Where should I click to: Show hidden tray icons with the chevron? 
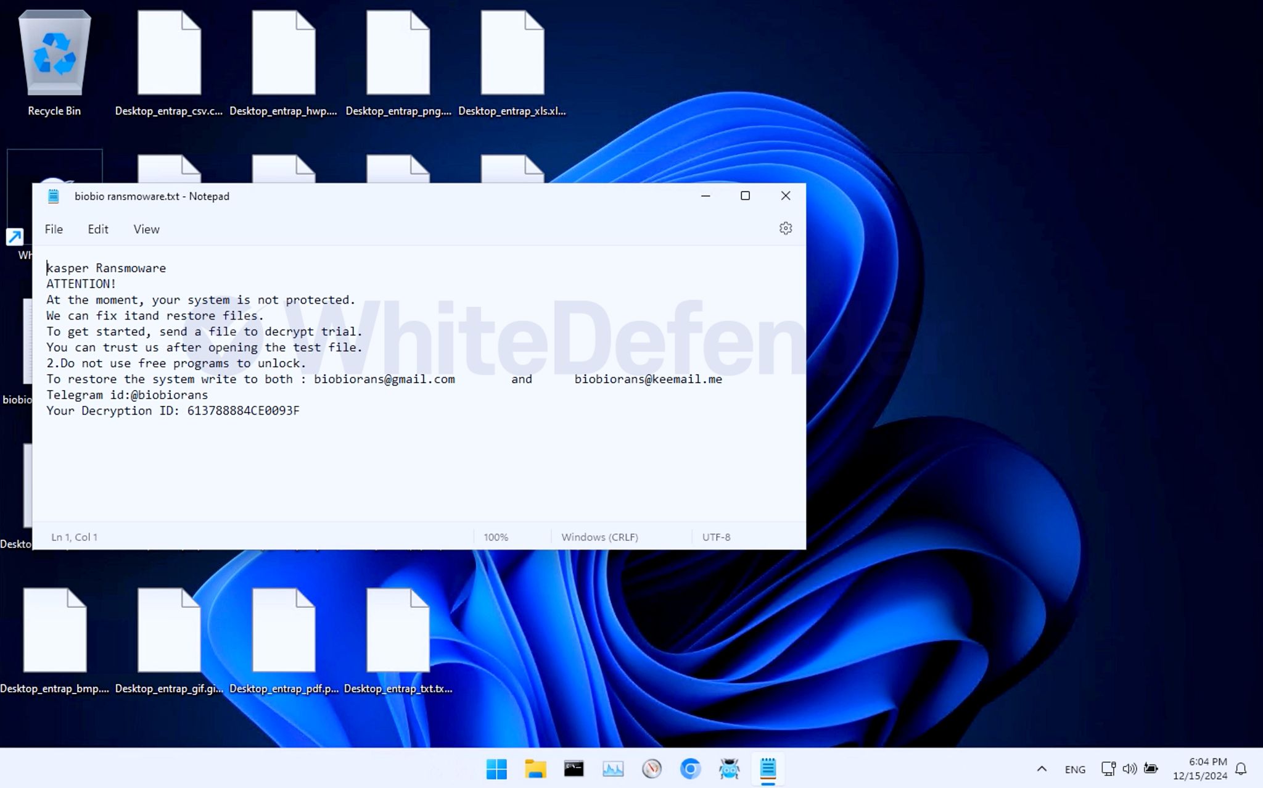click(1042, 769)
